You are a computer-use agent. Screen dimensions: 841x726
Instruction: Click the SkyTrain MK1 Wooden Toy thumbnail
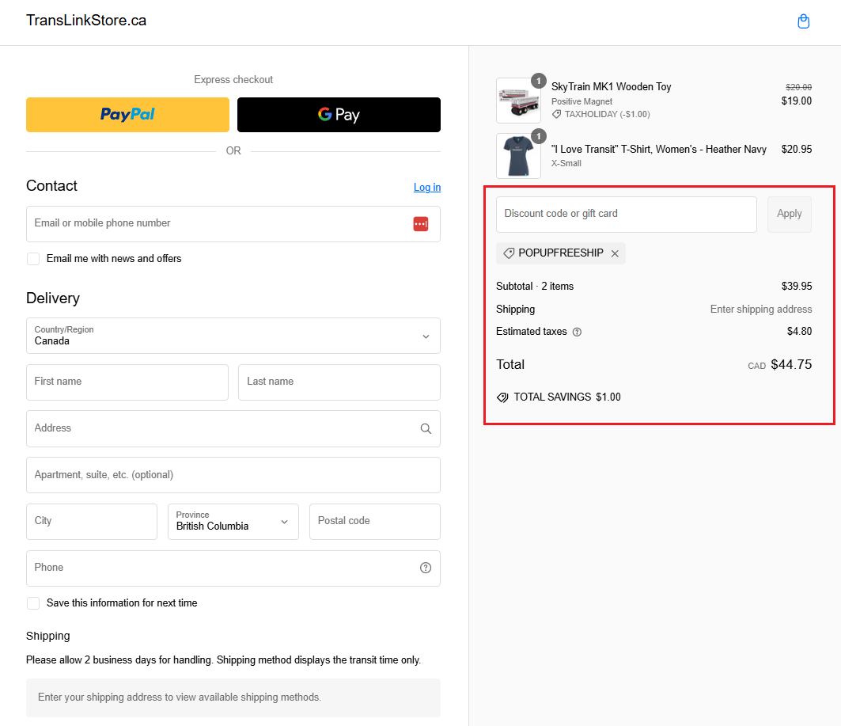(x=518, y=101)
